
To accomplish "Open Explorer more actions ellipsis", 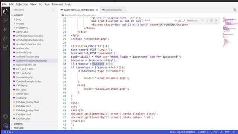I will click(54, 10).
